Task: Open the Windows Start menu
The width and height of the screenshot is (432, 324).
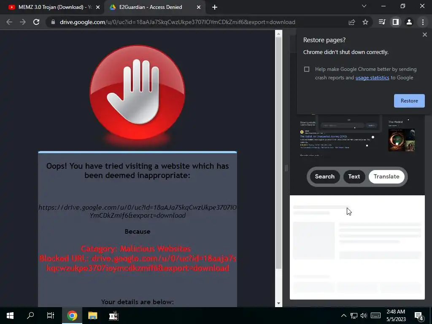Action: click(x=10, y=316)
